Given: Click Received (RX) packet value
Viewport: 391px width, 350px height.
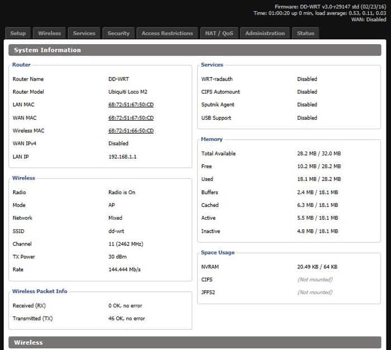Looking at the screenshot, I should [x=125, y=306].
